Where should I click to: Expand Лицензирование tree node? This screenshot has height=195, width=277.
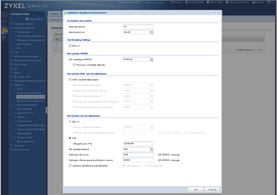tap(11, 23)
